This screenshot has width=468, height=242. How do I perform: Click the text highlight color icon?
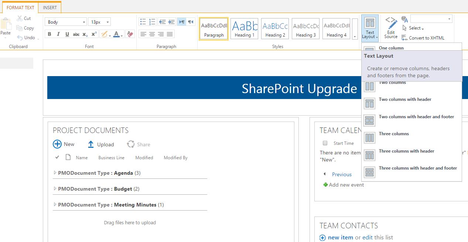point(104,34)
